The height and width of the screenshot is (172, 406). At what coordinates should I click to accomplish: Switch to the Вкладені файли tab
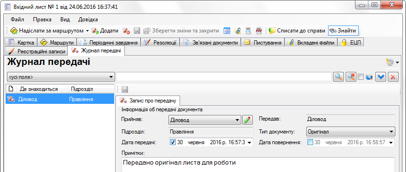point(311,42)
